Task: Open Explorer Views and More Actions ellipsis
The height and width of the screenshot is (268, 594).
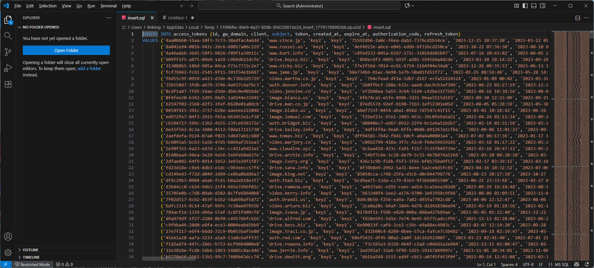Action: (x=109, y=18)
